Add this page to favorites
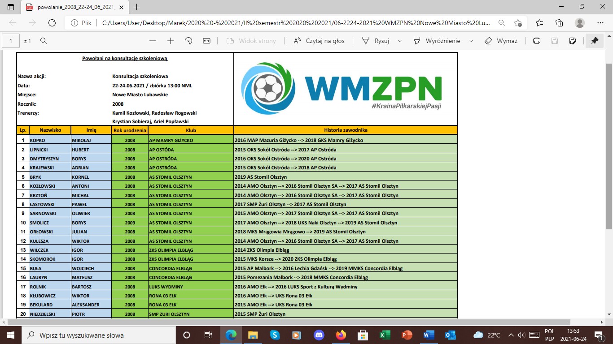 (518, 23)
